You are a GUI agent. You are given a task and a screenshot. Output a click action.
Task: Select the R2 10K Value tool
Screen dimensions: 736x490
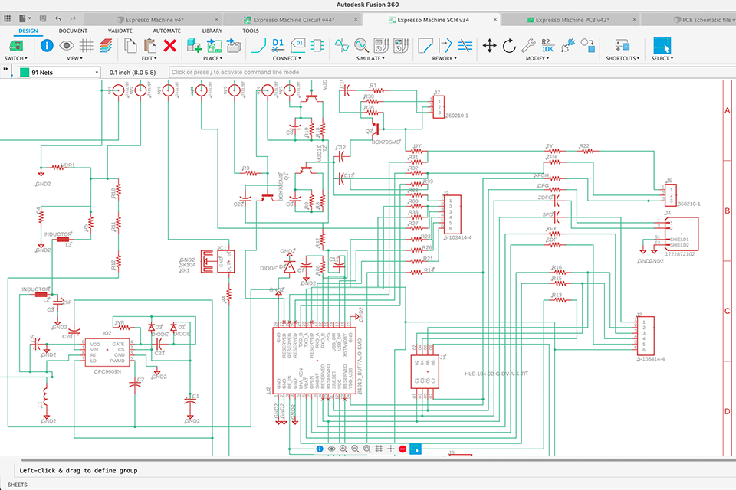[x=547, y=45]
